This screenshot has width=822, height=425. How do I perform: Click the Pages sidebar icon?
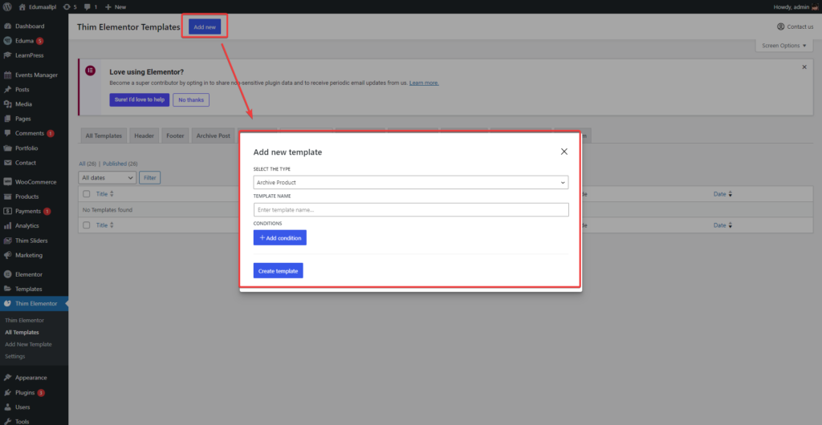pos(7,119)
